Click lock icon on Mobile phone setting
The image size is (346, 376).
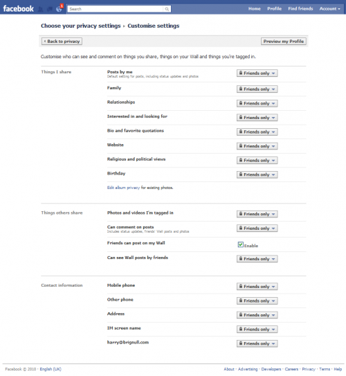pyautogui.click(x=241, y=286)
